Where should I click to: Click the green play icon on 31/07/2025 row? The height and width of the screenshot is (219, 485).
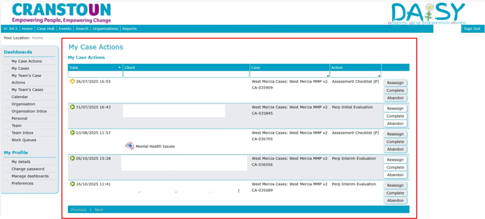[72, 107]
